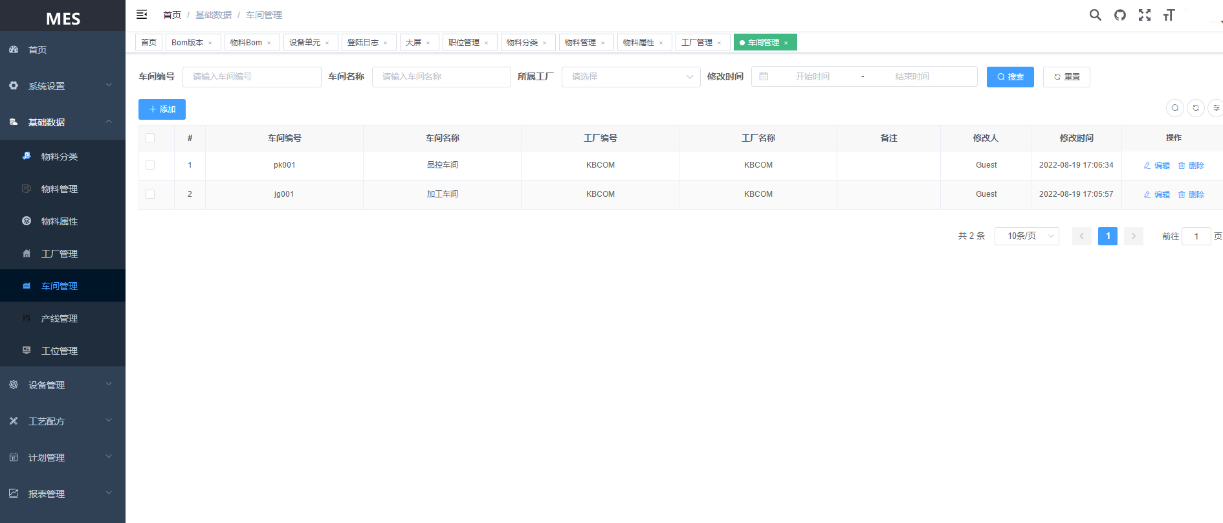Viewport: 1223px width, 523px height.
Task: Tick the select-all checkbox in table header
Action: tap(150, 138)
